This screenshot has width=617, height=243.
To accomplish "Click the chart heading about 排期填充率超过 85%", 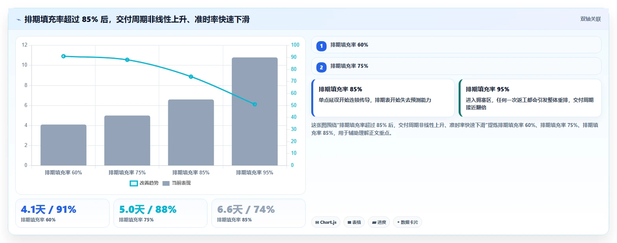I will click(137, 20).
